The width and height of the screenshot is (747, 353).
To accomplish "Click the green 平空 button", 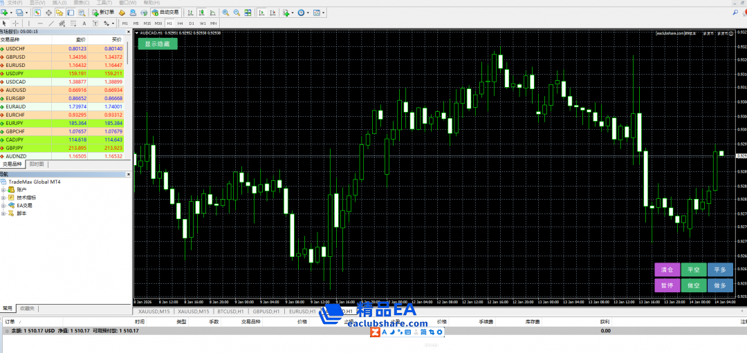I will click(694, 269).
